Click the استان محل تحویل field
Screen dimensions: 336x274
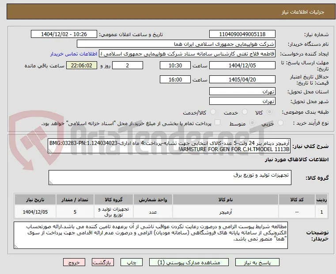pos(242,92)
